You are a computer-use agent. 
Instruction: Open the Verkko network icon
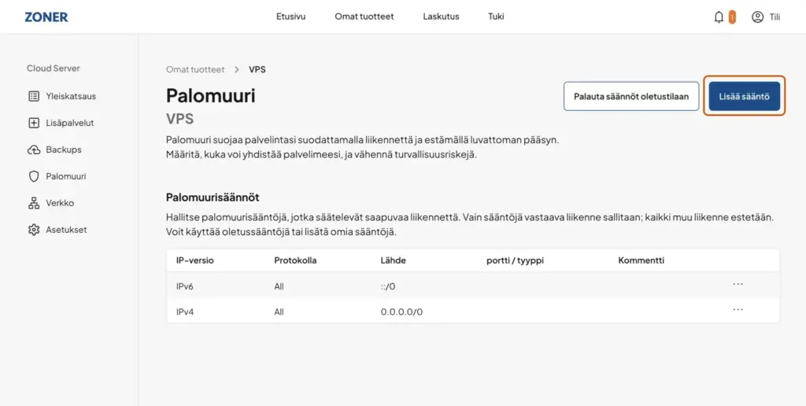(x=34, y=203)
